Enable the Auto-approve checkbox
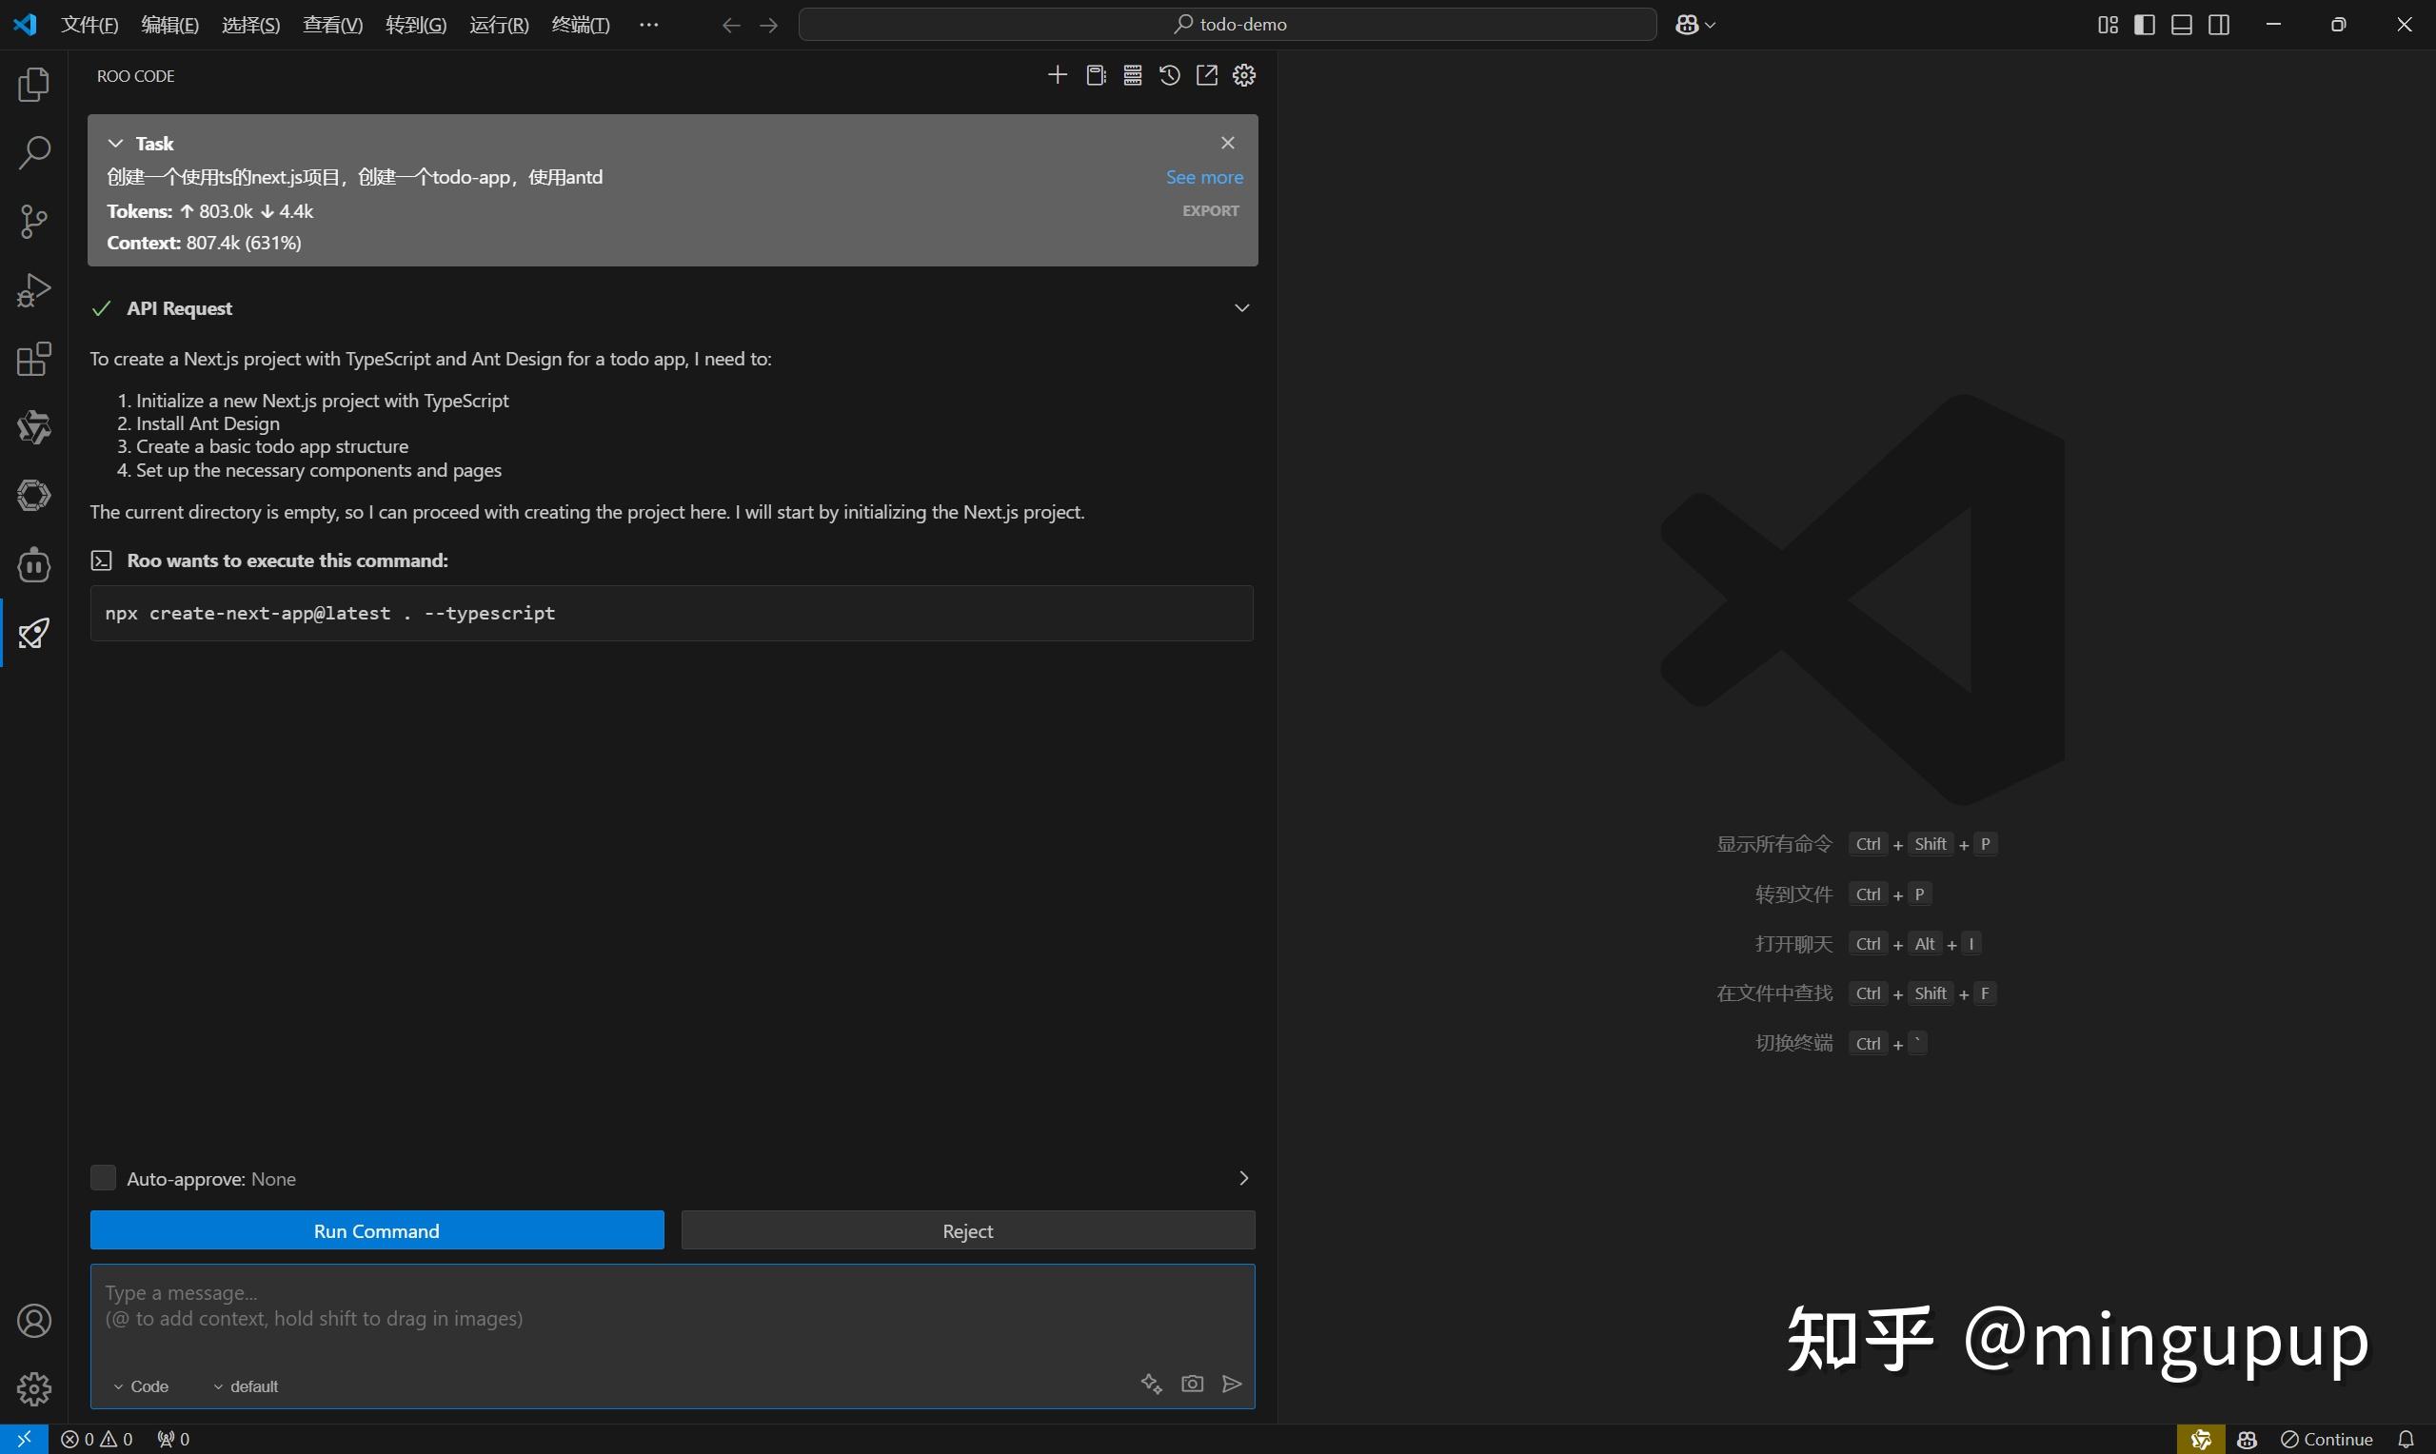 pyautogui.click(x=103, y=1177)
